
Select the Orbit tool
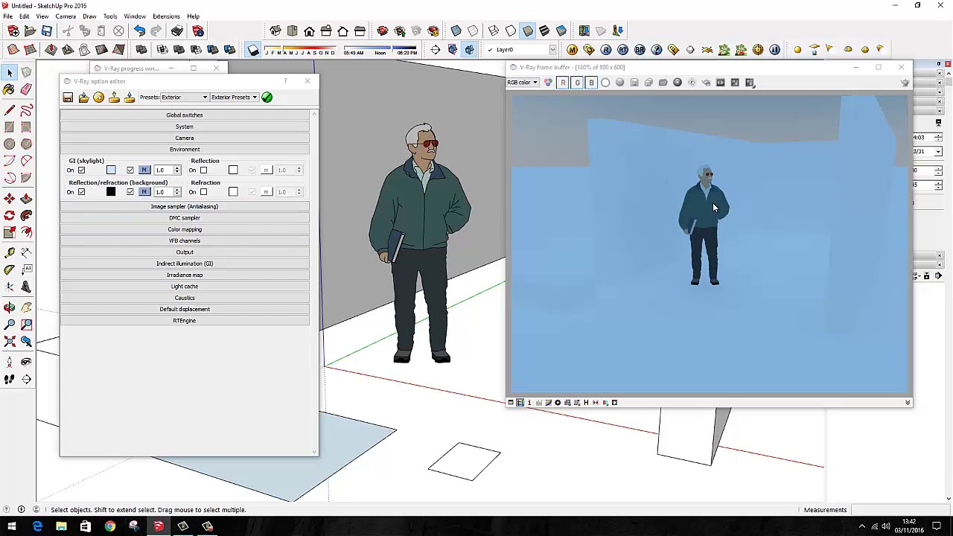click(9, 307)
